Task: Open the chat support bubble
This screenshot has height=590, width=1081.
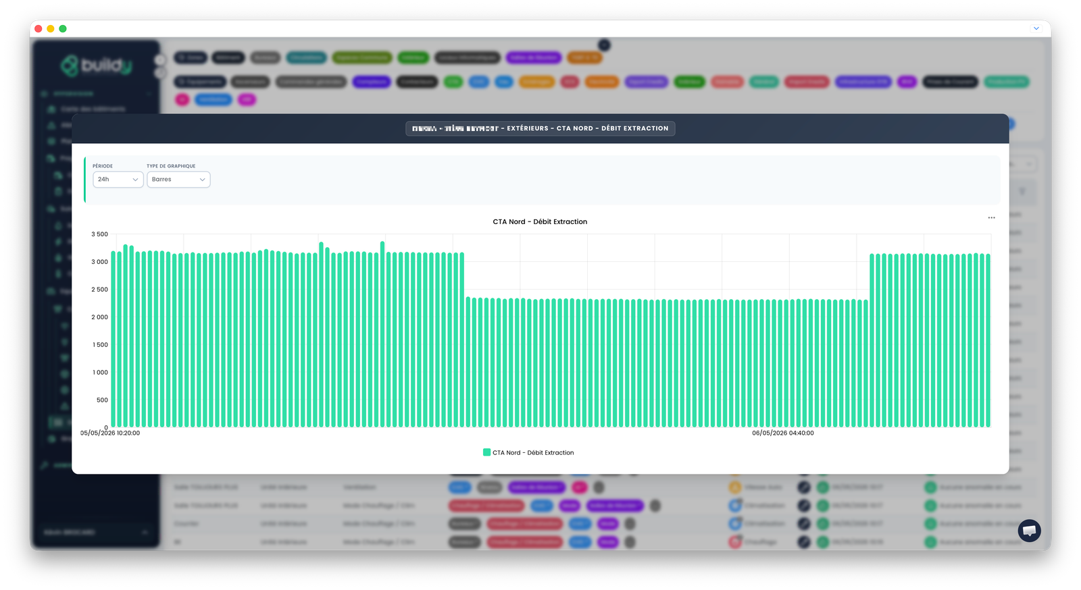Action: click(x=1029, y=531)
